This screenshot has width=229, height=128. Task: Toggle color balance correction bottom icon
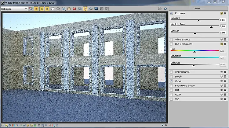click(20, 125)
